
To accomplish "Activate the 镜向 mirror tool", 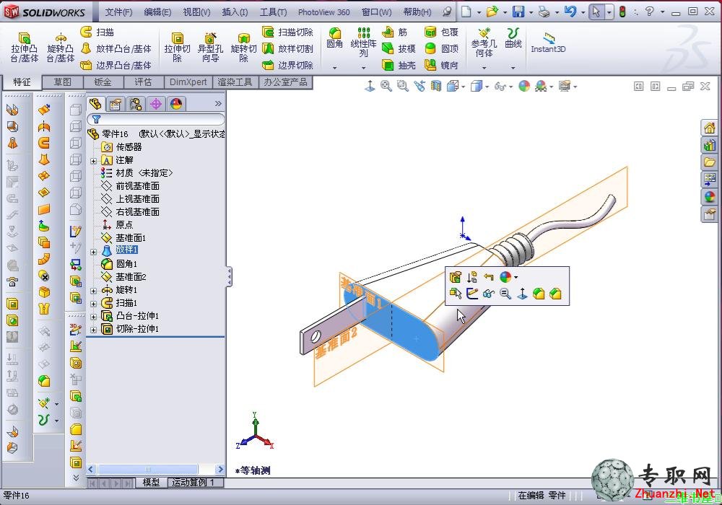I will [442, 66].
